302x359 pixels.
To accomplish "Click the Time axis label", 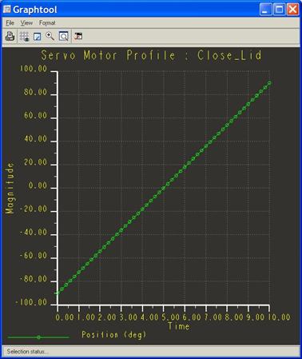I will [179, 326].
